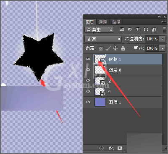The width and height of the screenshot is (168, 154).
Task: Hide the layer named 2
Action: pos(88,80)
